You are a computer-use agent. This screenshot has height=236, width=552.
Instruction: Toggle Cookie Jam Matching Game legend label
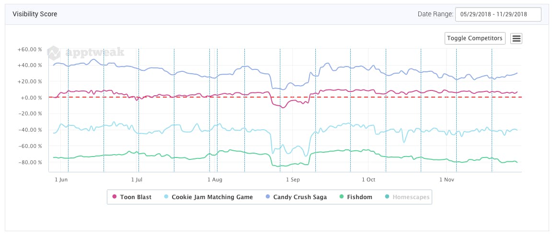(x=212, y=197)
